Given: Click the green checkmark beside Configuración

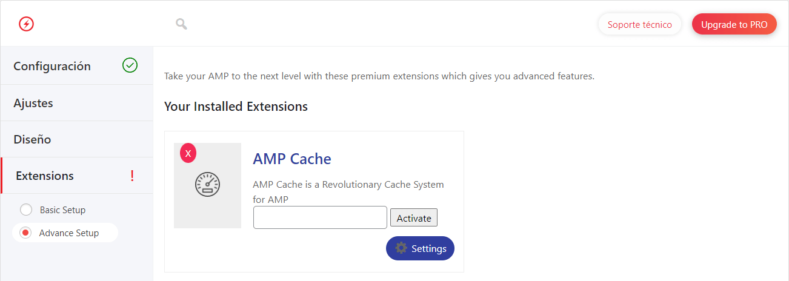Looking at the screenshot, I should tap(130, 65).
